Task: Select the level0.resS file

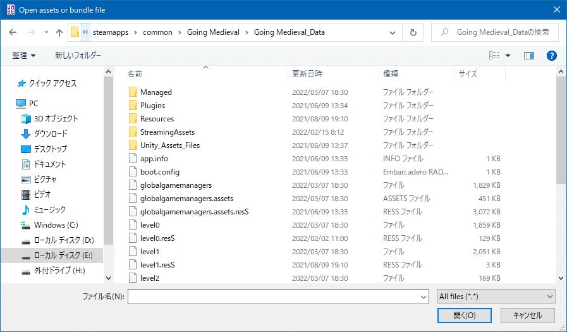Action: 157,238
